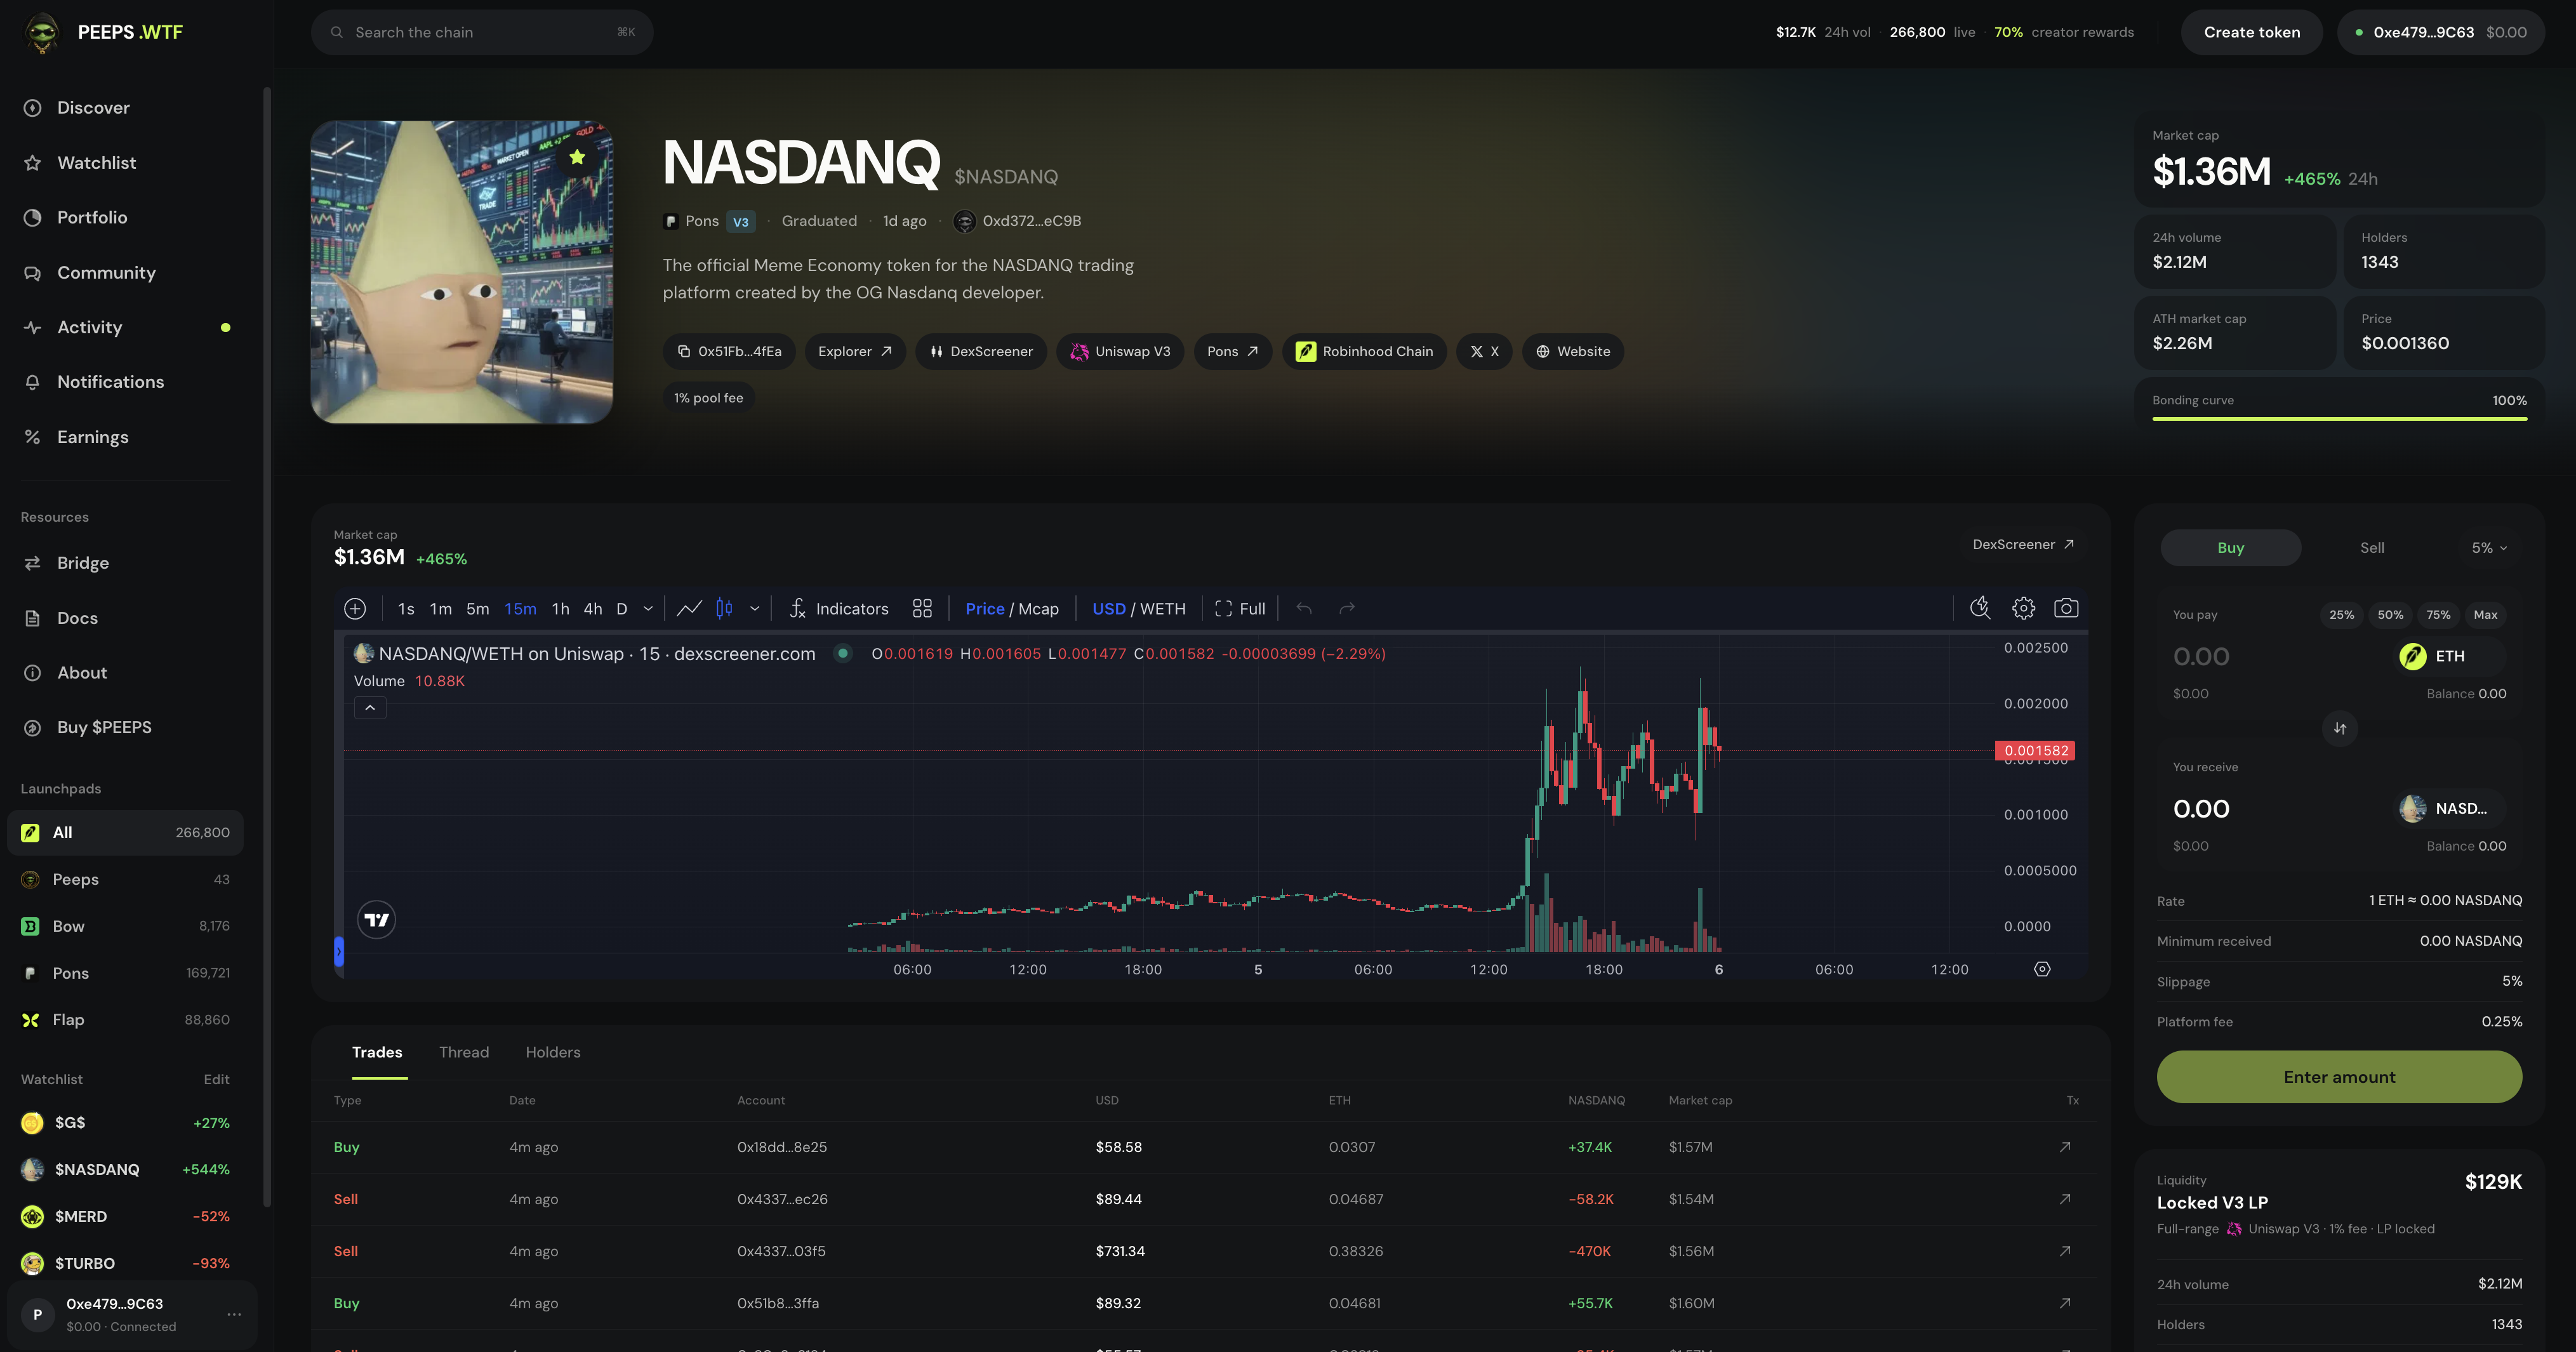Open the Website link chip
Viewport: 2576px width, 1352px height.
pos(1573,351)
